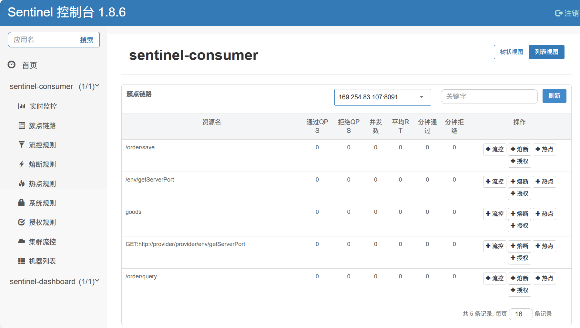Click the lightning bolt icon for 熔断规则

coord(22,164)
